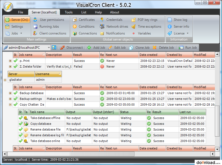222x165 pixels.
Task: Click the VisualCron lightning logo button
Action: click(8, 7)
